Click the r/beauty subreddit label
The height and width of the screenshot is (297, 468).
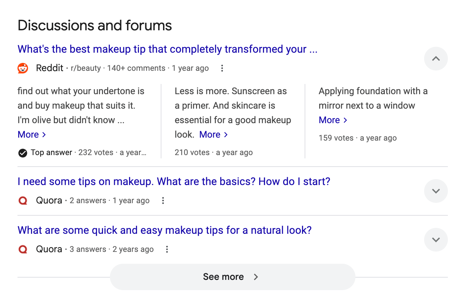[x=85, y=68]
